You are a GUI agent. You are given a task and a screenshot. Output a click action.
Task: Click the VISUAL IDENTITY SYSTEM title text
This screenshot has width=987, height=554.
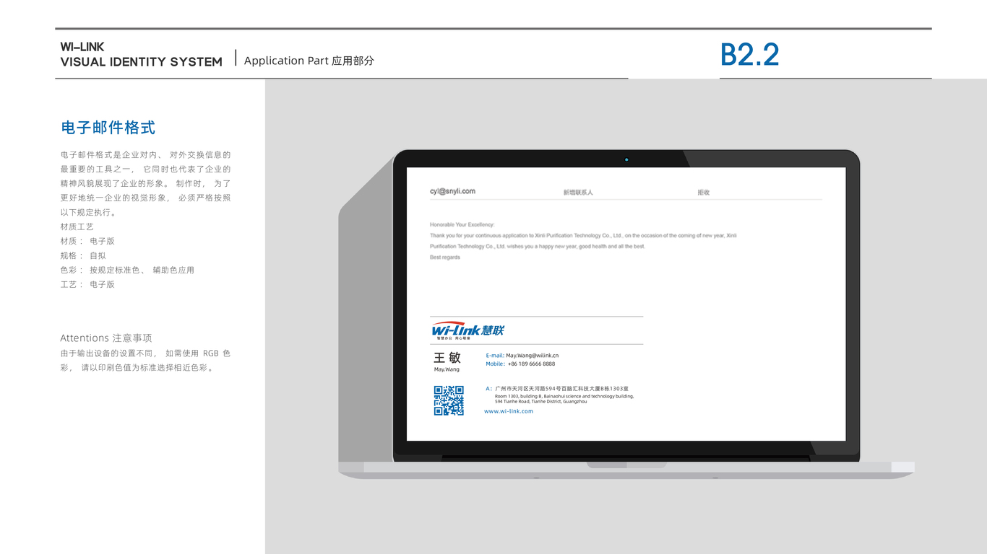pos(142,62)
